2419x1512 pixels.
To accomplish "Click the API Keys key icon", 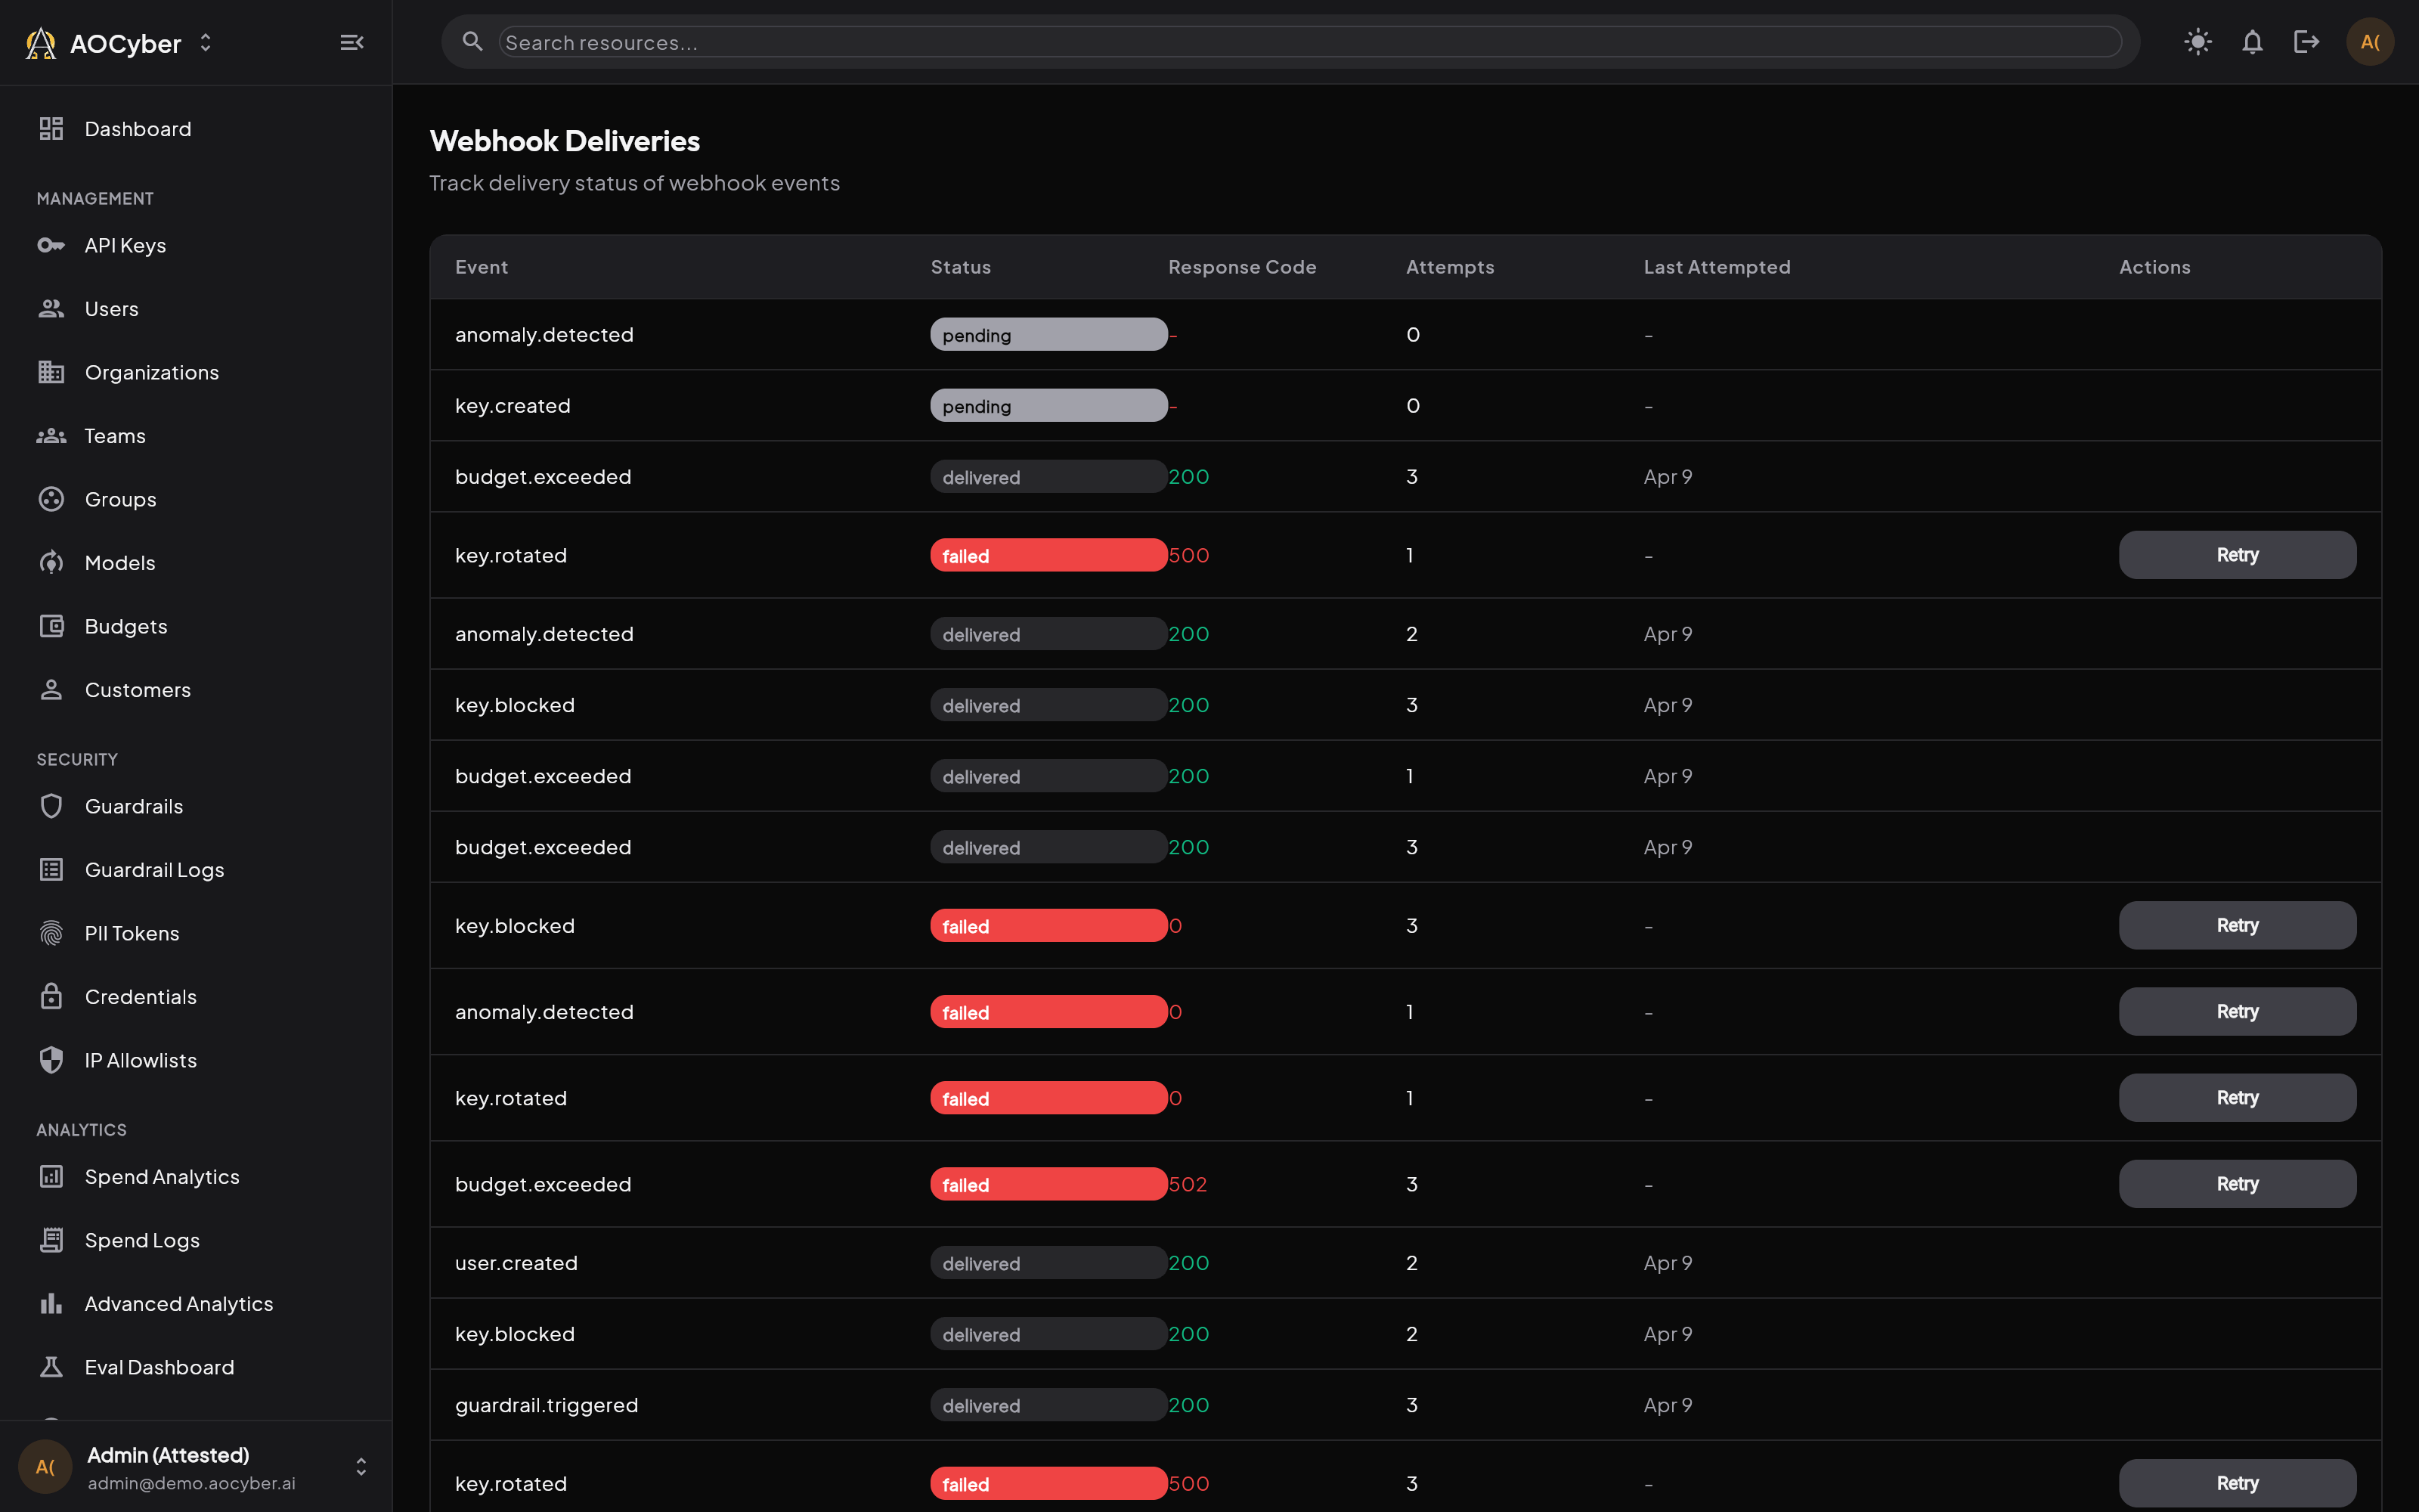I will (x=51, y=245).
